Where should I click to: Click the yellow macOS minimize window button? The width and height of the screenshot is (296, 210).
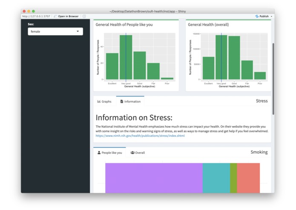[29, 11]
